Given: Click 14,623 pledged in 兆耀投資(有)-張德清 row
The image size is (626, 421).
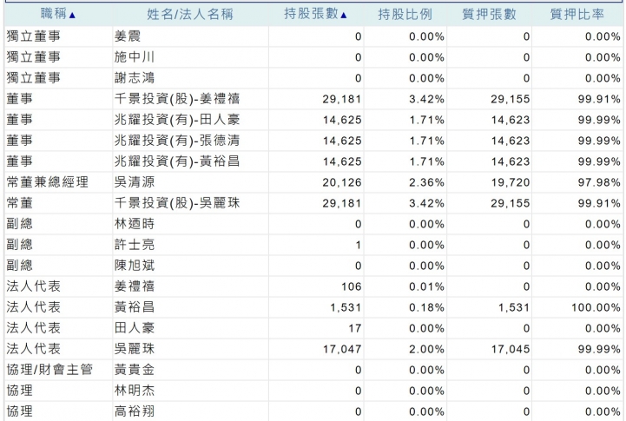Looking at the screenshot, I should click(x=511, y=141).
